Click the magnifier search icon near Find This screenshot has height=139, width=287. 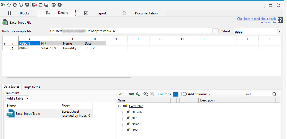pos(274,94)
